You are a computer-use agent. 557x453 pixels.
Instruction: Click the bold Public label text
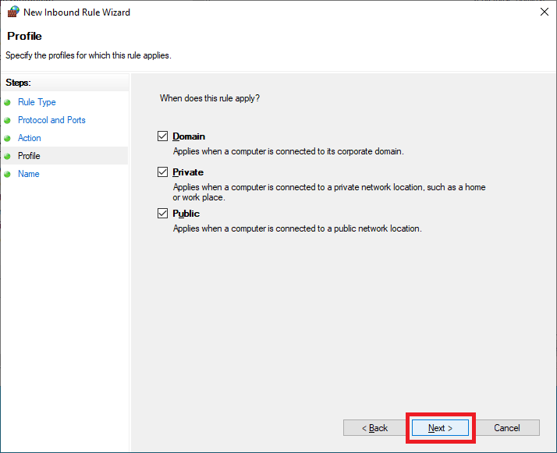186,214
